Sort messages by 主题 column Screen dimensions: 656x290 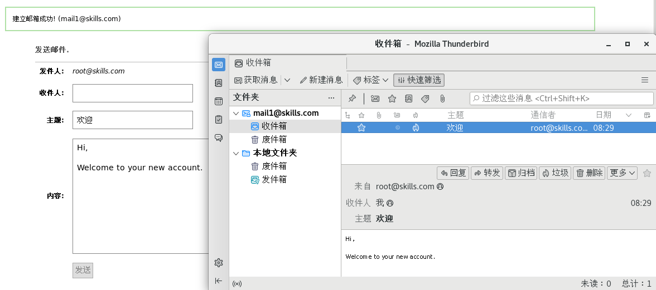point(456,115)
